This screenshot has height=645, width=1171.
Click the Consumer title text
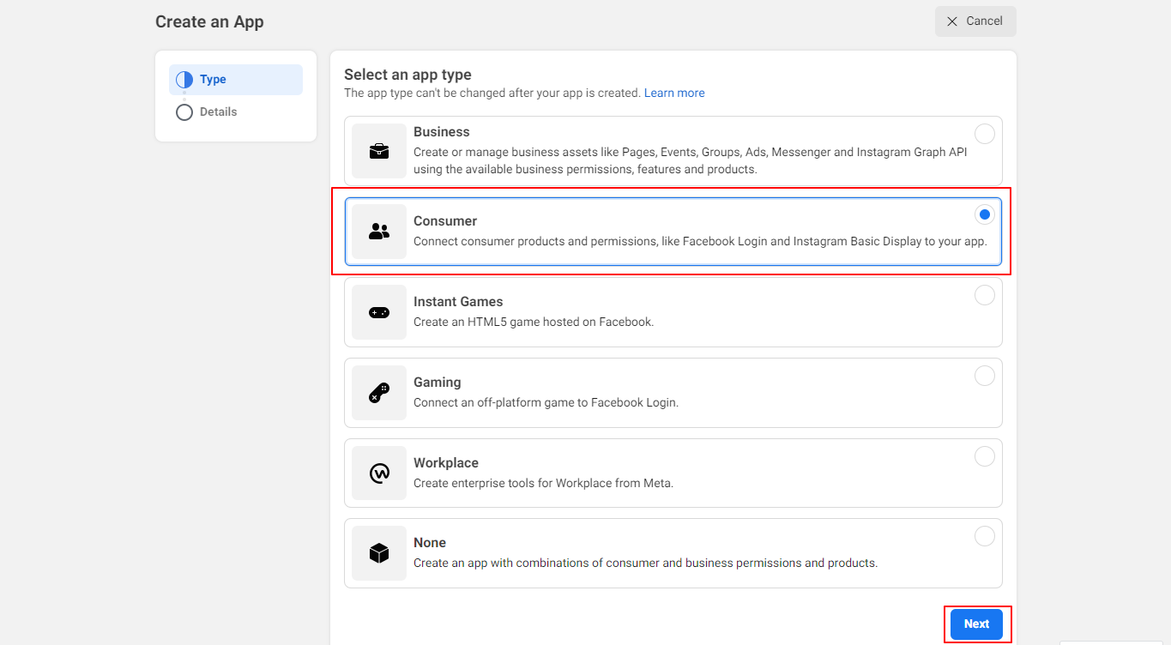[x=445, y=221]
